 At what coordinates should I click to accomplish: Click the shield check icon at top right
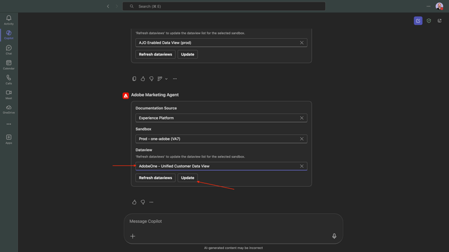pyautogui.click(x=429, y=20)
